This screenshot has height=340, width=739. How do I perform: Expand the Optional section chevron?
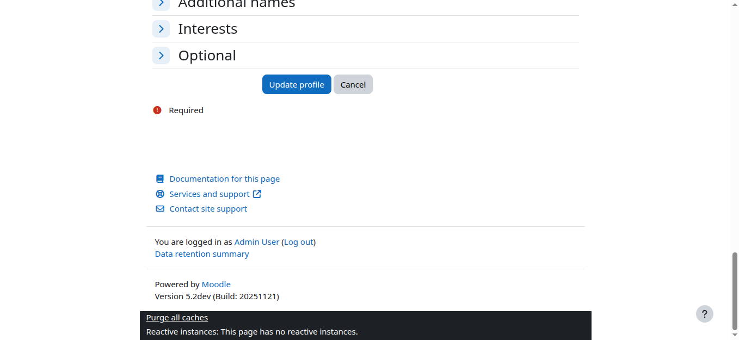[x=161, y=55]
